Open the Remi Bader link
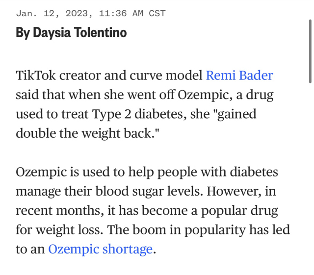 [239, 75]
